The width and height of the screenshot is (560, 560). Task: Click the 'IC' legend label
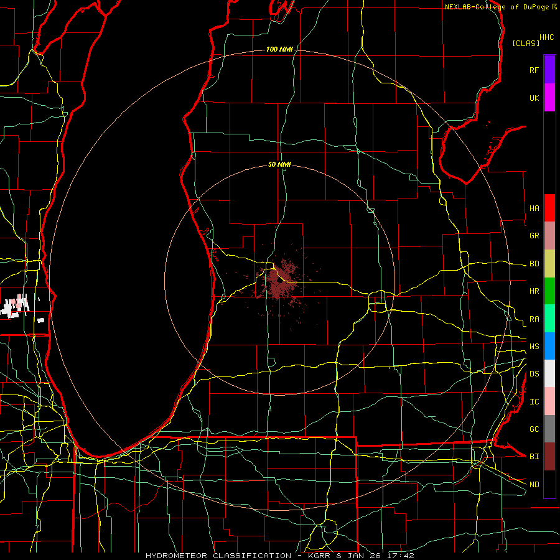(534, 402)
